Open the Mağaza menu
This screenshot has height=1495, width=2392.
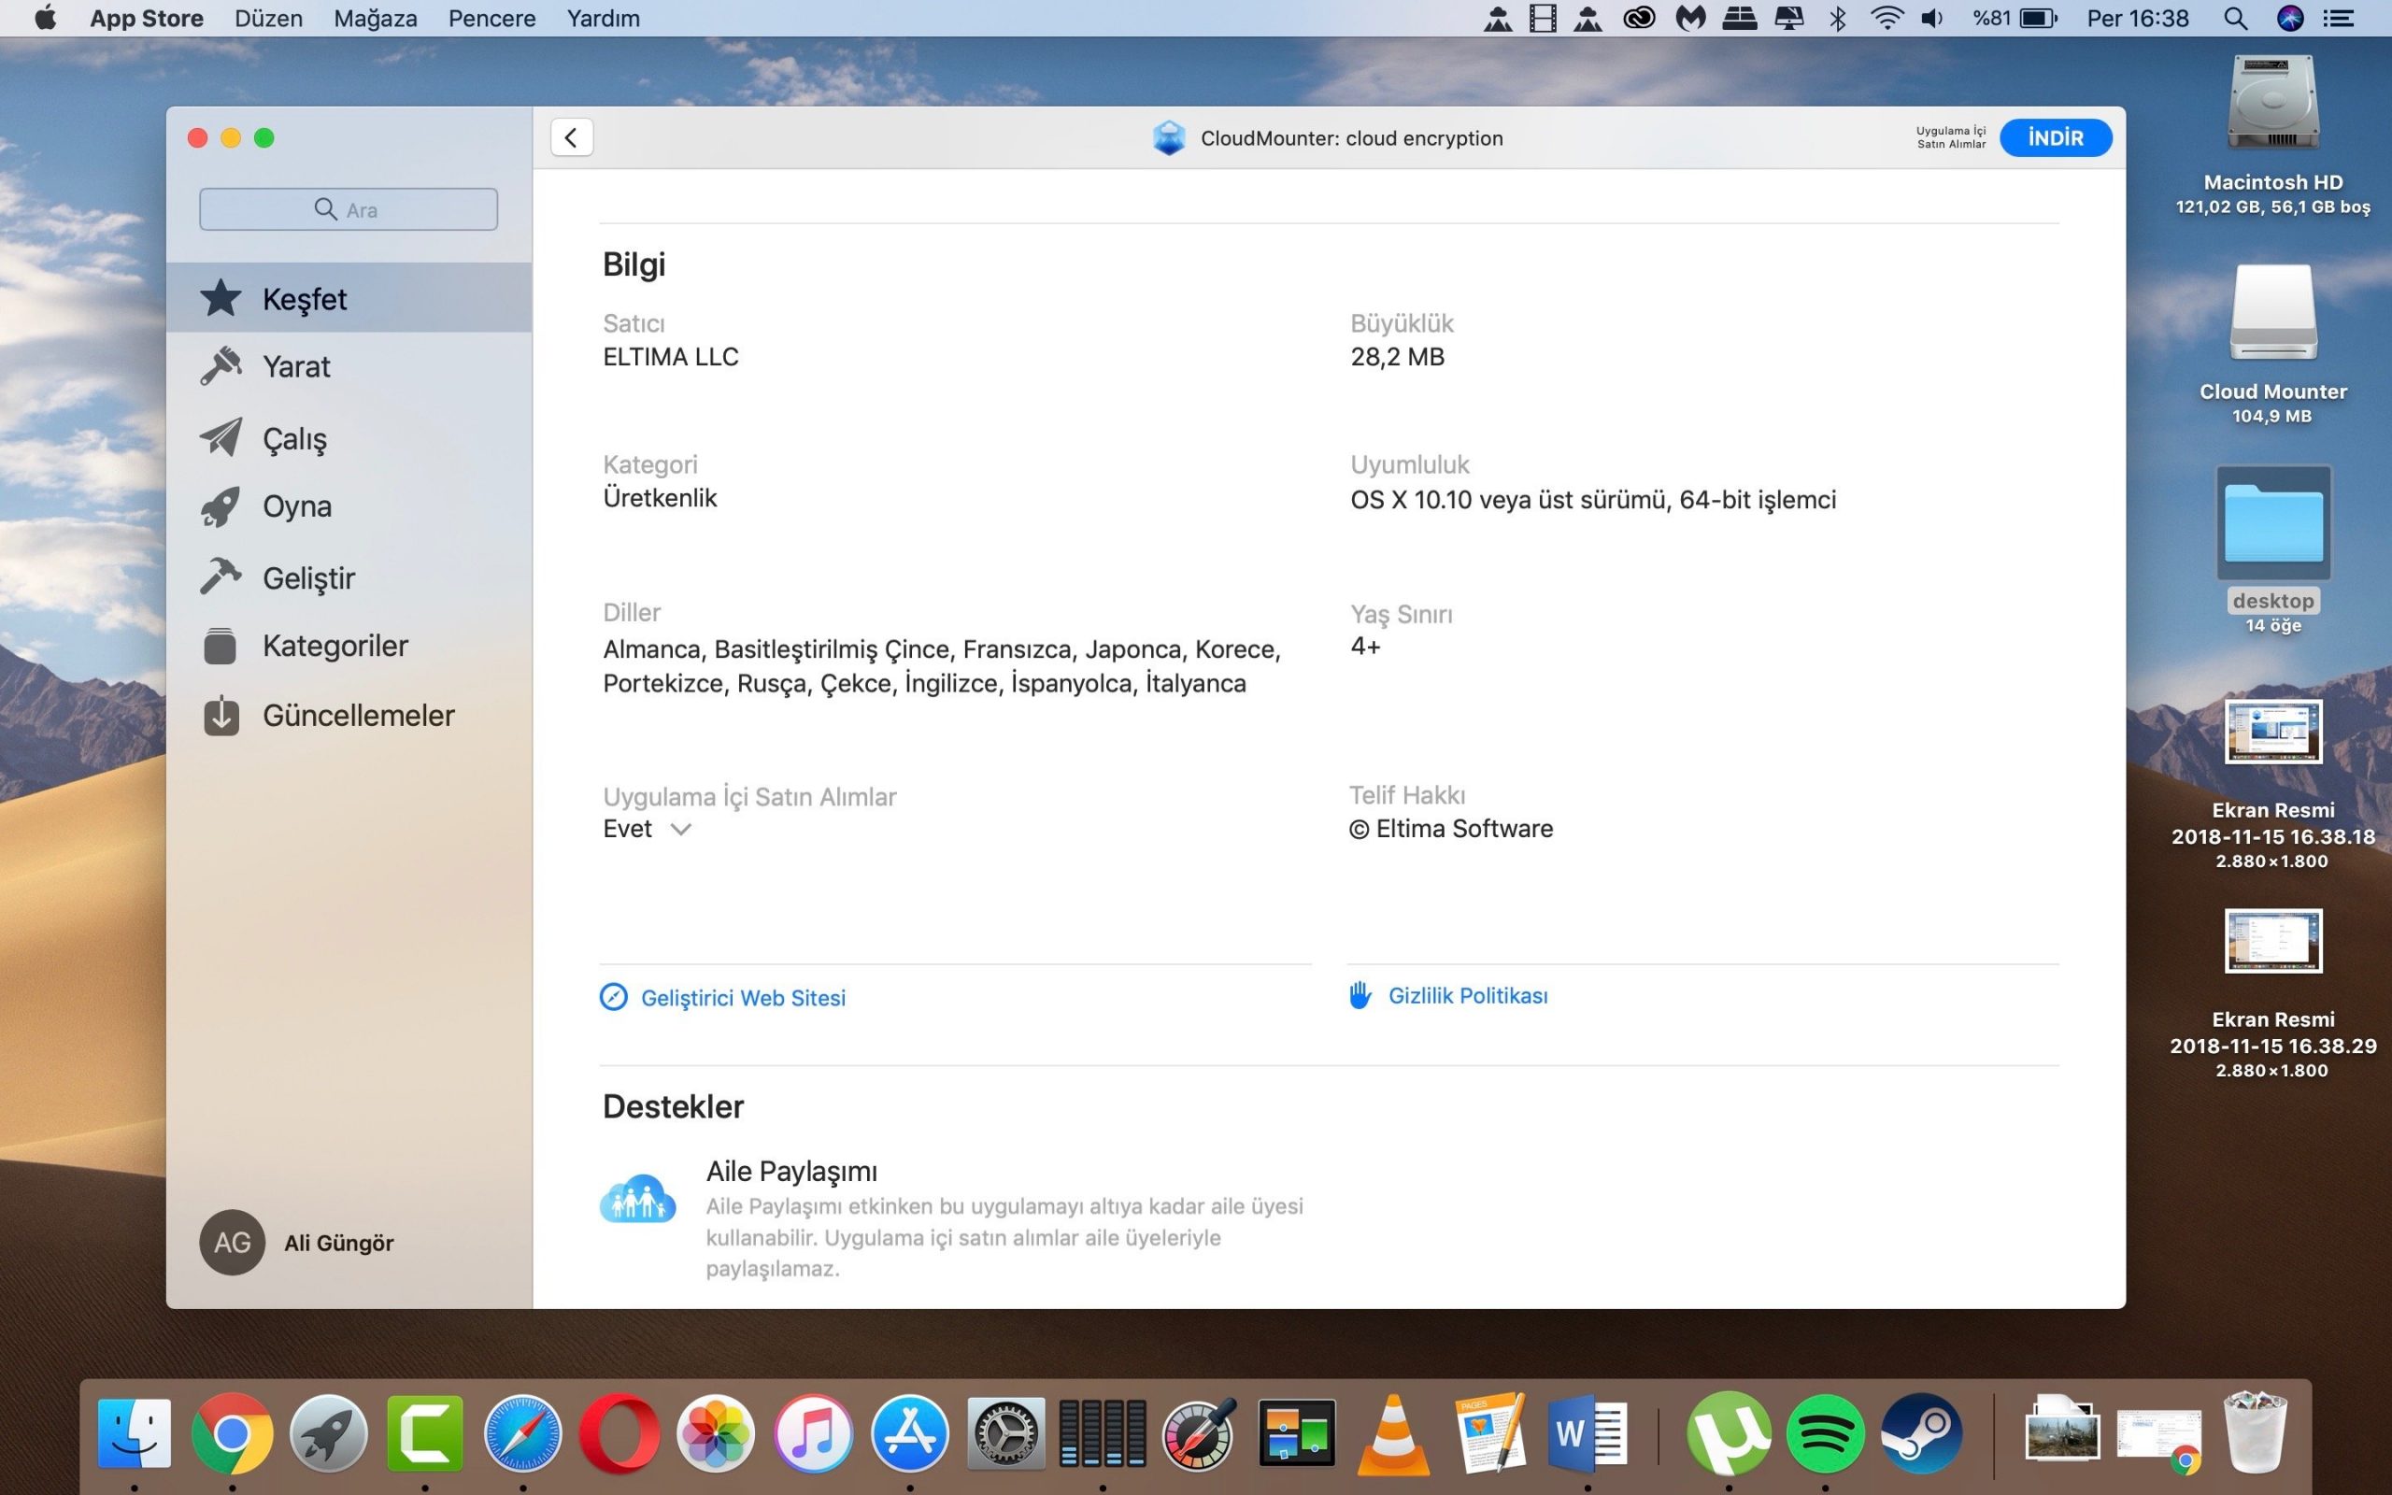click(x=375, y=18)
